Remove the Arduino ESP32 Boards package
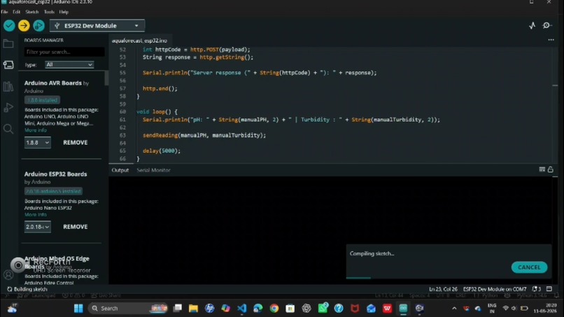The width and height of the screenshot is (564, 317). (75, 227)
